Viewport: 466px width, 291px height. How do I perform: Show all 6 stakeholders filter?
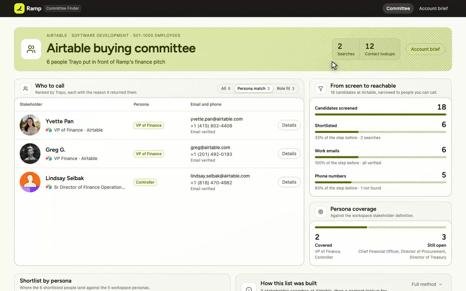(x=226, y=88)
